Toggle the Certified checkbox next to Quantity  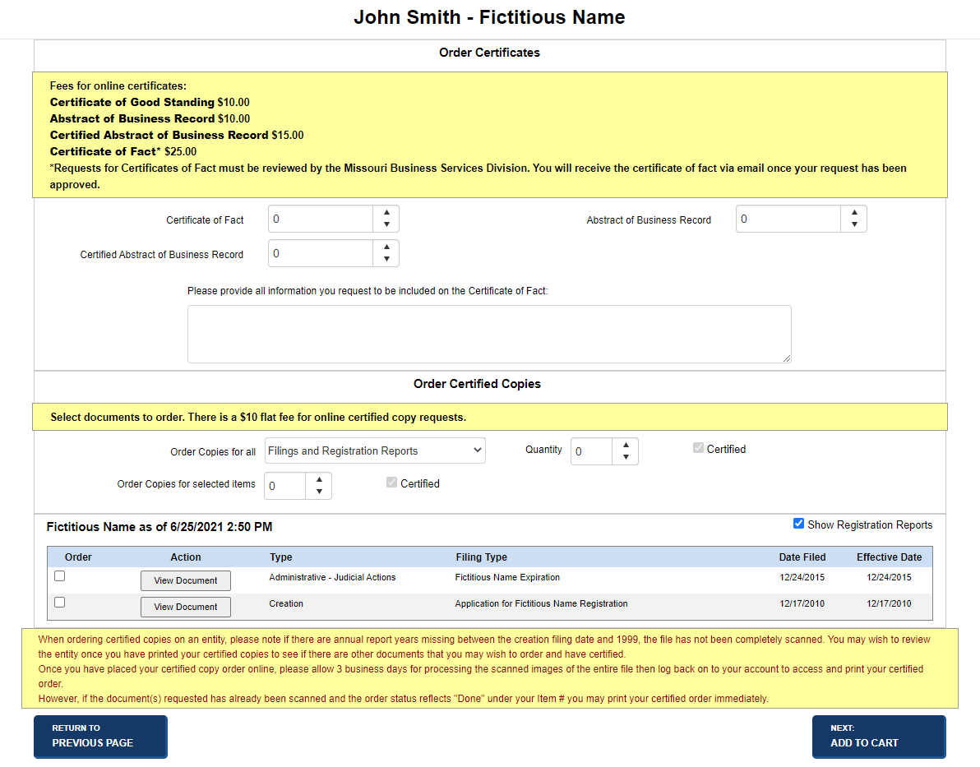click(698, 448)
